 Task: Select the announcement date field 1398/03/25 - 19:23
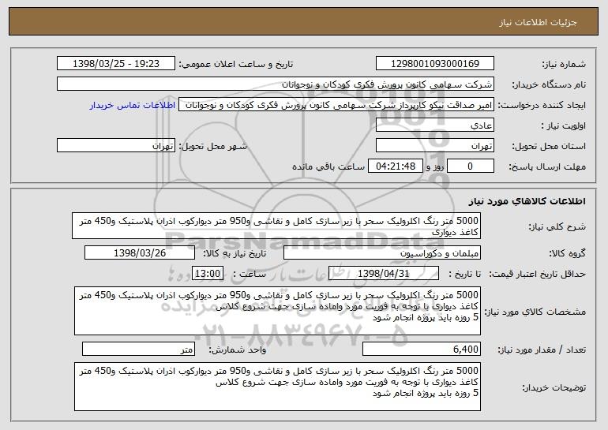115,64
